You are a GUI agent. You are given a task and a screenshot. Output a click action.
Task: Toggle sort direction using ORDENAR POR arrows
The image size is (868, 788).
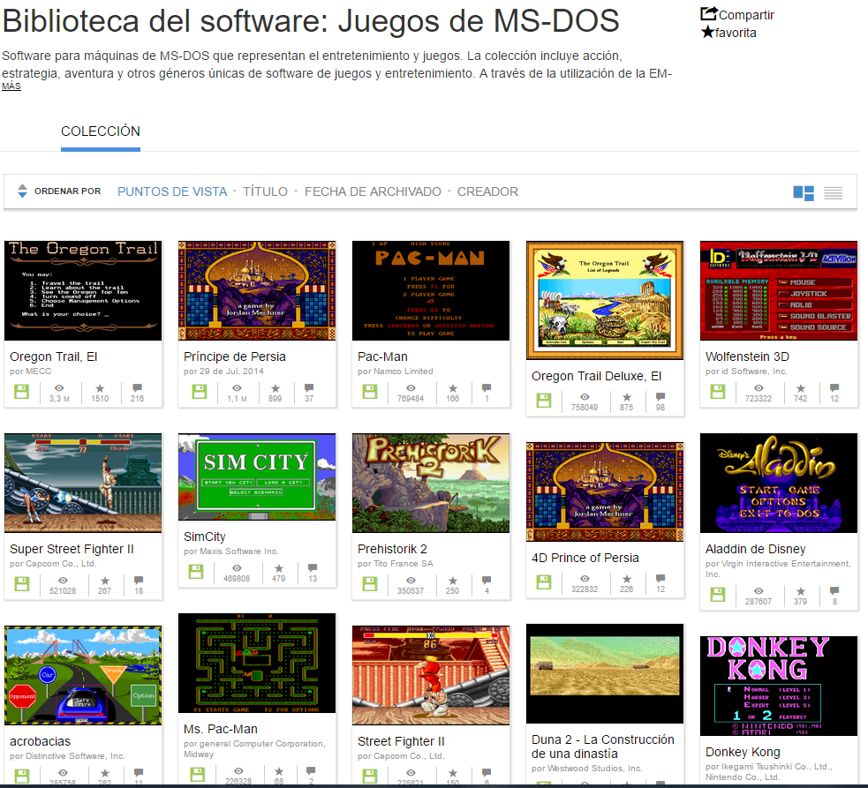tap(21, 190)
